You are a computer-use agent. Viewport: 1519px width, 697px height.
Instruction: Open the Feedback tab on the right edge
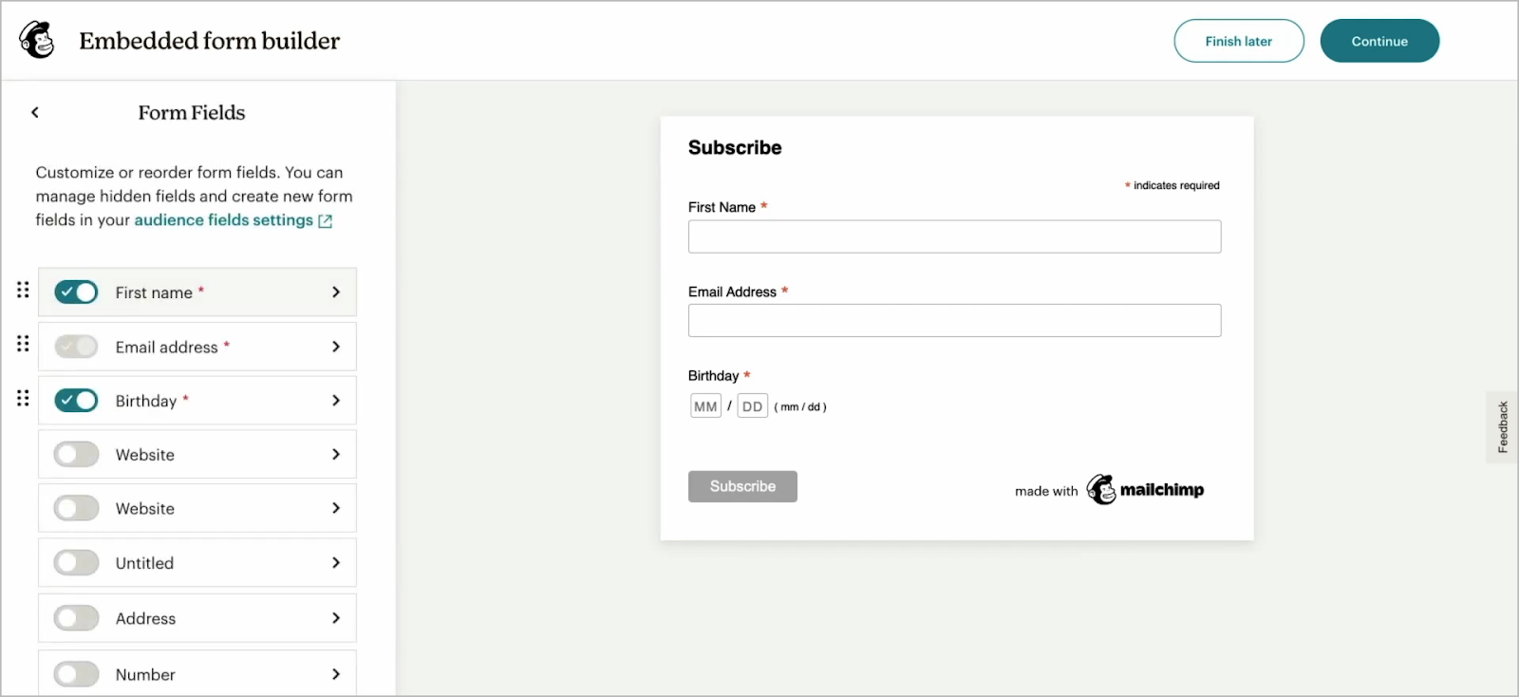click(x=1502, y=427)
